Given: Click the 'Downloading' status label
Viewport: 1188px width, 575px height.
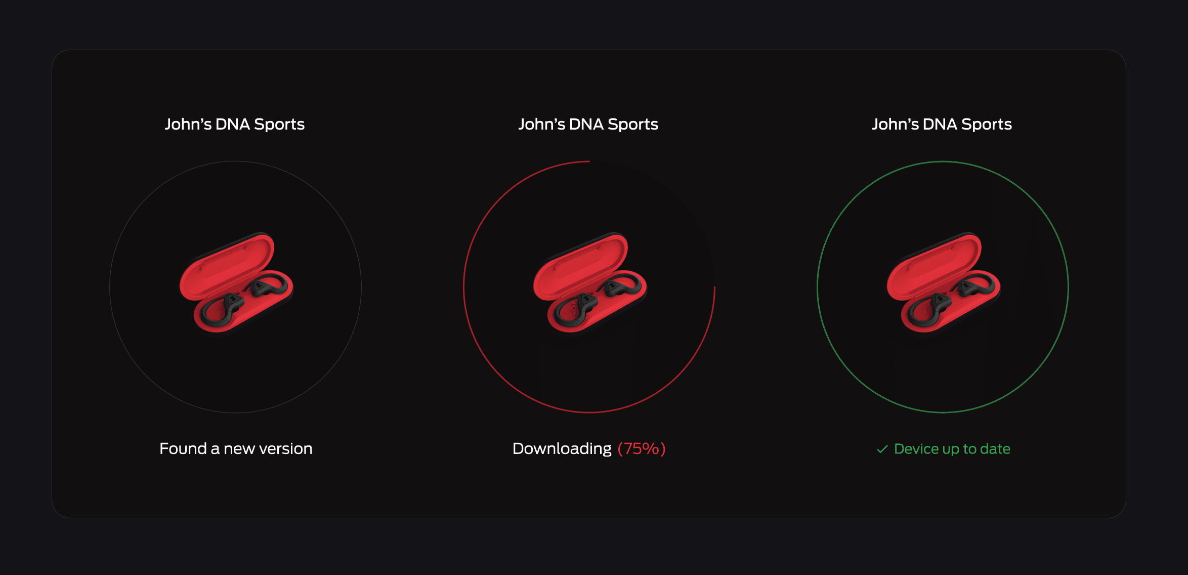Looking at the screenshot, I should (x=562, y=449).
